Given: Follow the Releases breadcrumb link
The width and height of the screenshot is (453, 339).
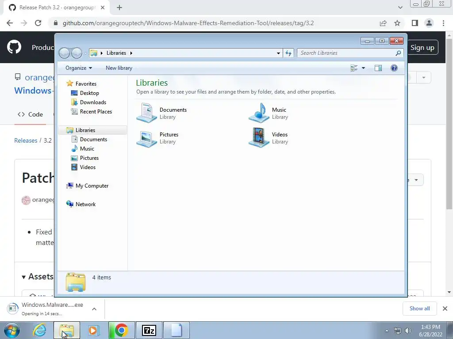Looking at the screenshot, I should point(26,141).
